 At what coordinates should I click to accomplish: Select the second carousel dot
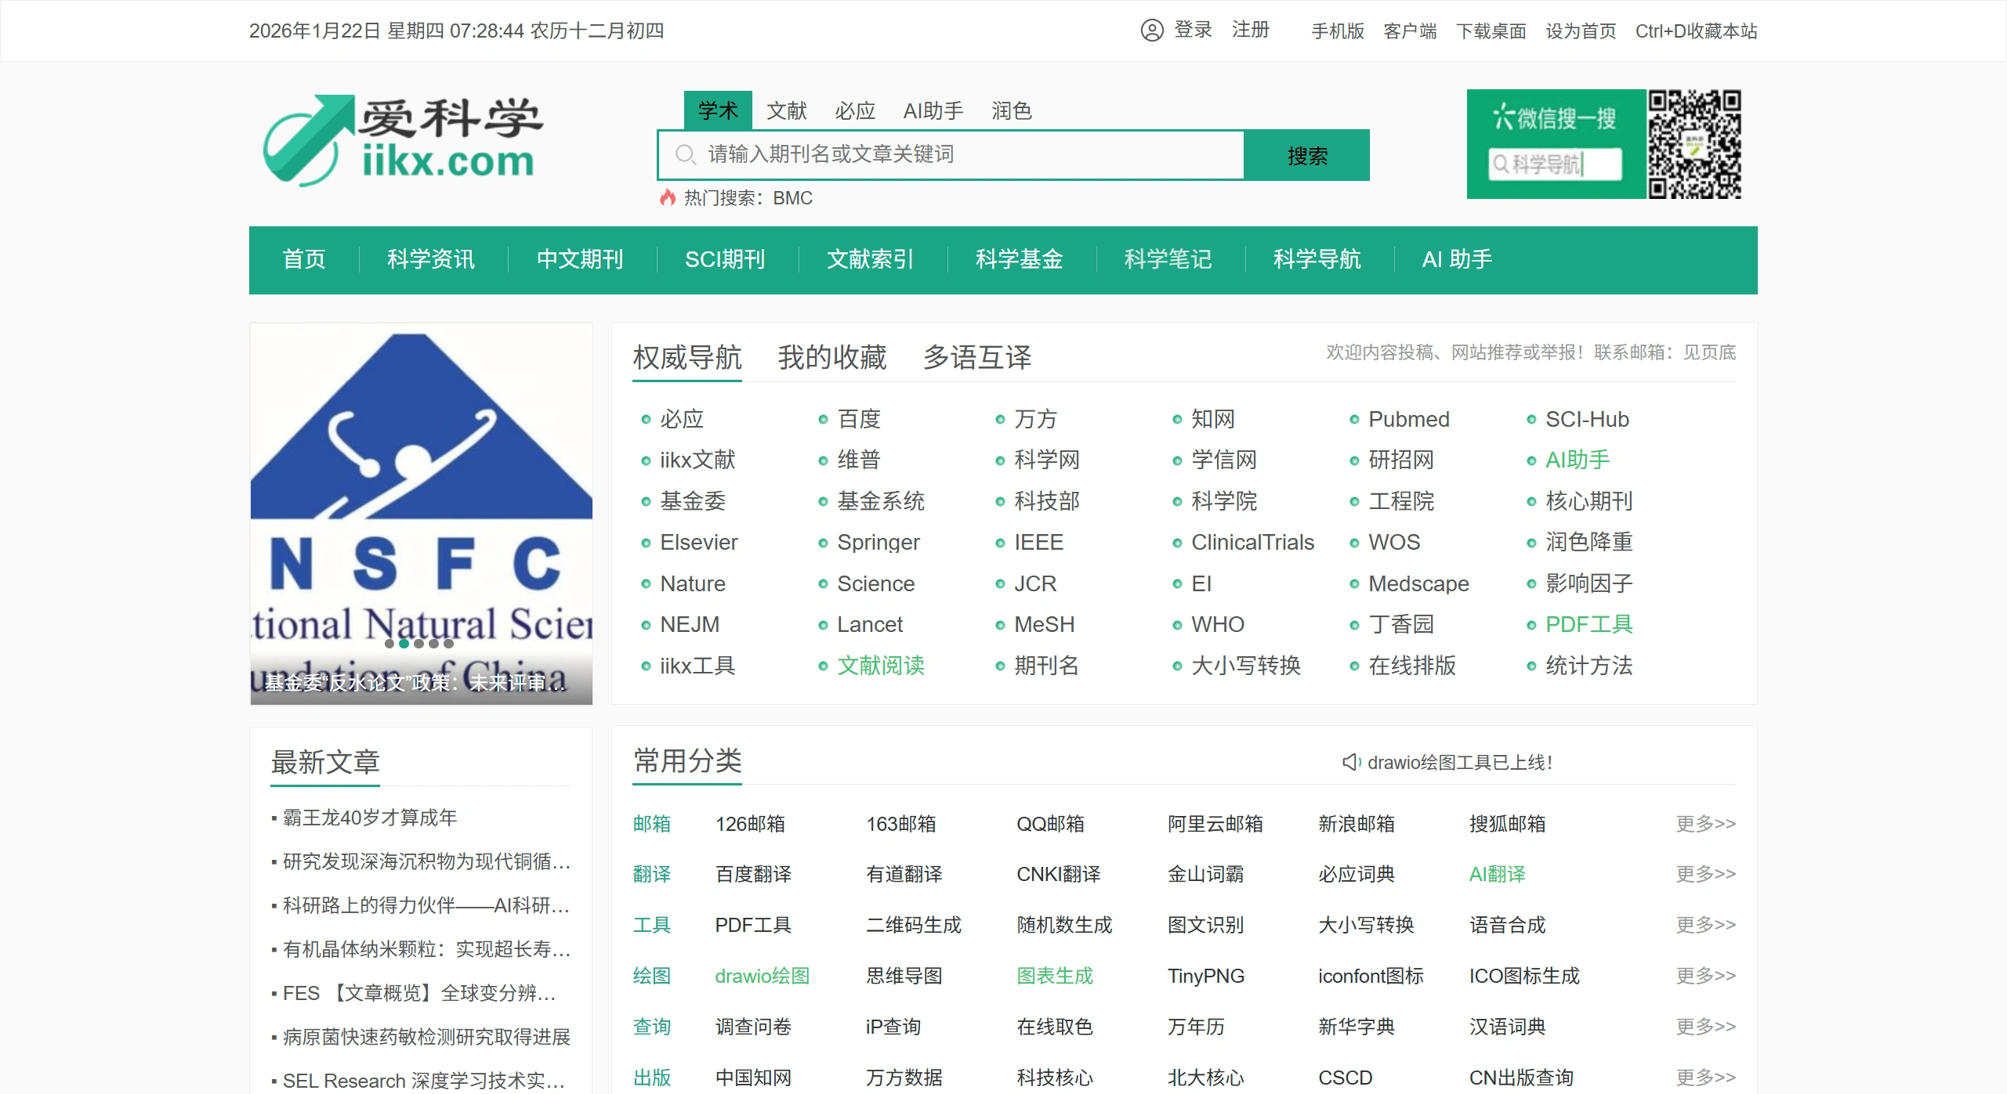(404, 644)
